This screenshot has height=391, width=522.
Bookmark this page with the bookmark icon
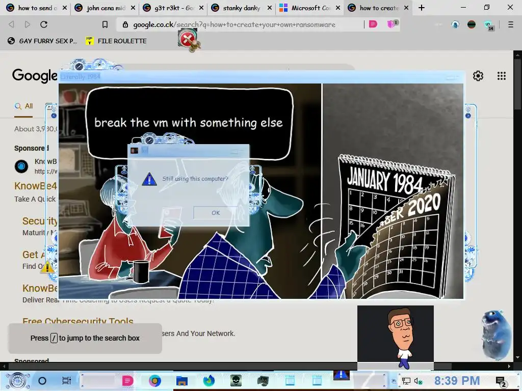click(x=105, y=24)
